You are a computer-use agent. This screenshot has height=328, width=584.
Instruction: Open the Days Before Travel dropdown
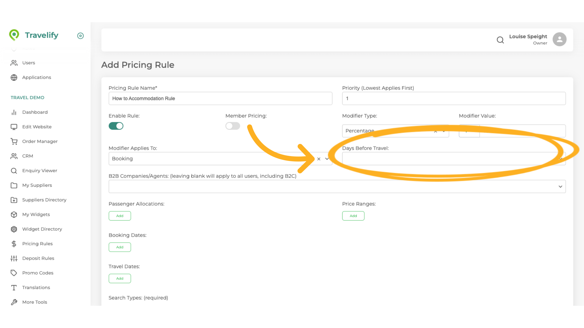450,159
